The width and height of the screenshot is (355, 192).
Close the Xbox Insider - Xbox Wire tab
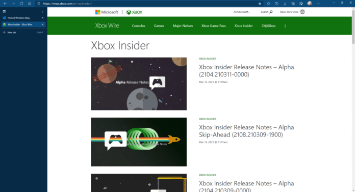pos(42,24)
